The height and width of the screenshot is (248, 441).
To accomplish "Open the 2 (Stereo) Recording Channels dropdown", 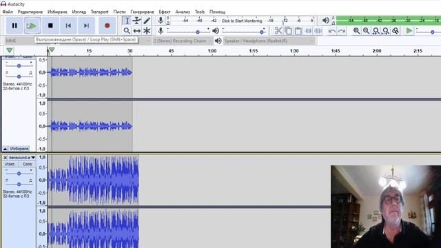I will (183, 41).
